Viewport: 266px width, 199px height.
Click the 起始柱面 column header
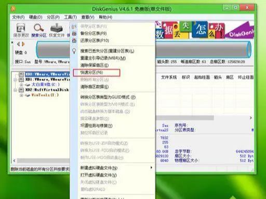point(202,77)
